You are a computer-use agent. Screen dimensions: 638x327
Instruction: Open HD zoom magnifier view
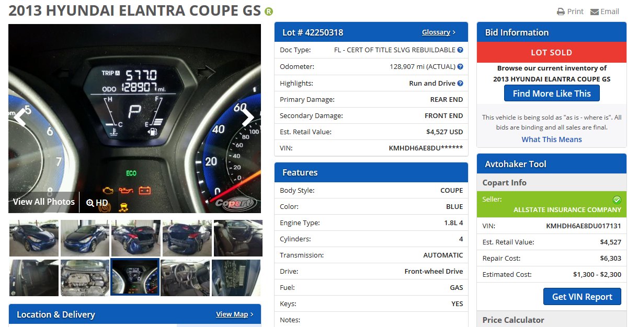(97, 203)
